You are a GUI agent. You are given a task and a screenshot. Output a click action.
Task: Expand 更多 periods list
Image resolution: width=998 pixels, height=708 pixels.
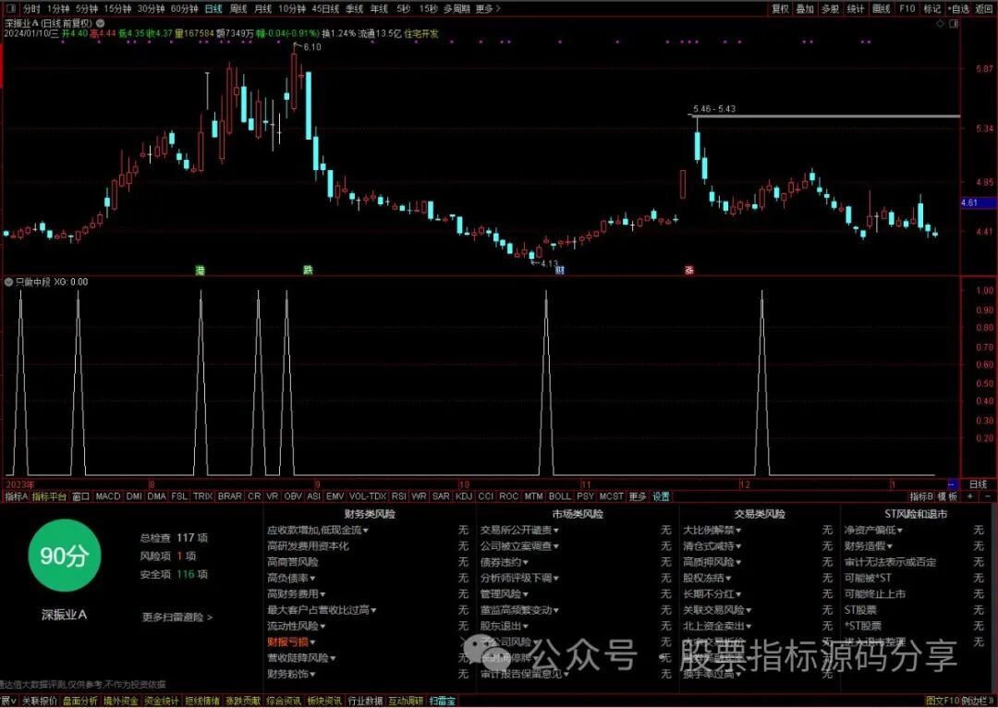[x=488, y=9]
